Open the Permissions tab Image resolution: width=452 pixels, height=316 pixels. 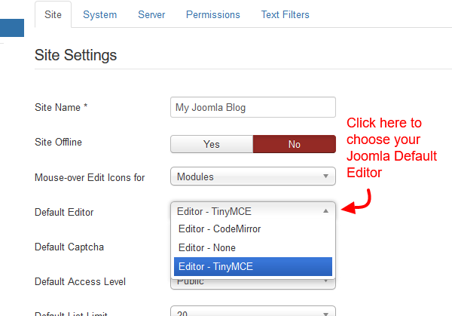[212, 15]
